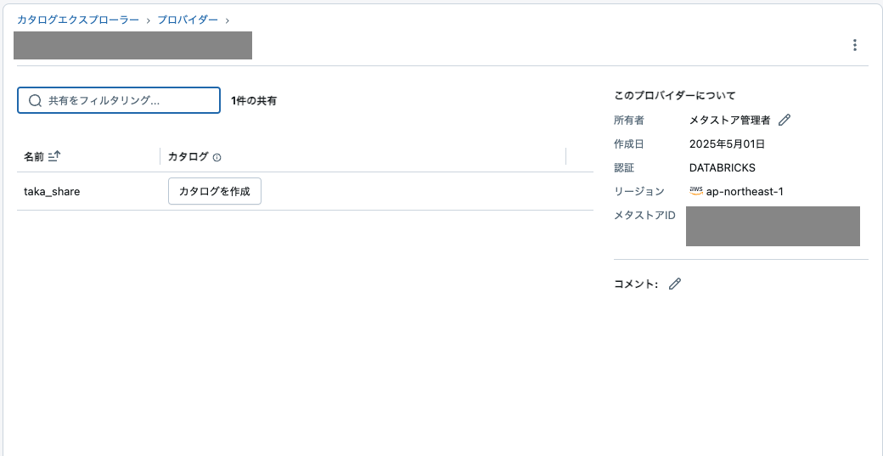The height and width of the screenshot is (456, 883).
Task: Open the kebab more-options menu
Action: click(x=854, y=45)
